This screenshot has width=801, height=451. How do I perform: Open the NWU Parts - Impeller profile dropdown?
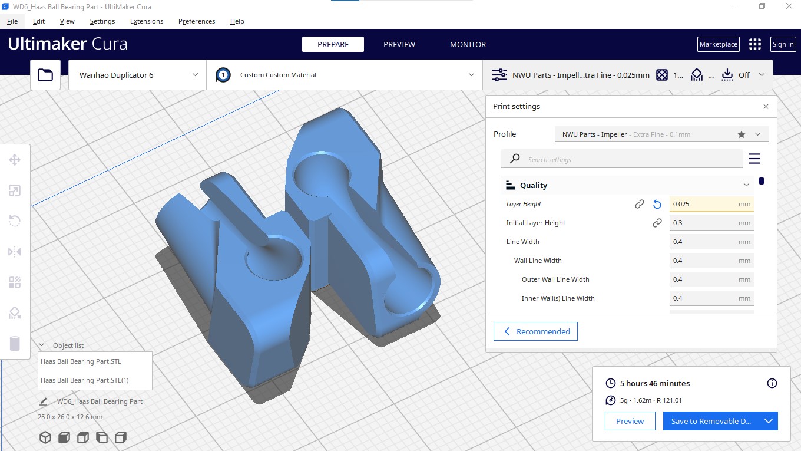[x=661, y=134]
